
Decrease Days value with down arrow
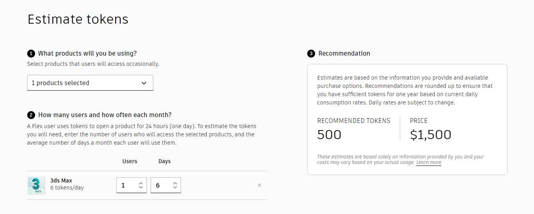(x=175, y=188)
